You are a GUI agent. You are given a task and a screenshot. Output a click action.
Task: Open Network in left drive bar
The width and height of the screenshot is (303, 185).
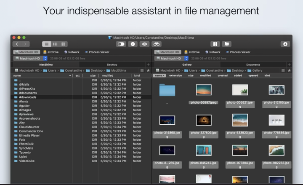(72, 52)
